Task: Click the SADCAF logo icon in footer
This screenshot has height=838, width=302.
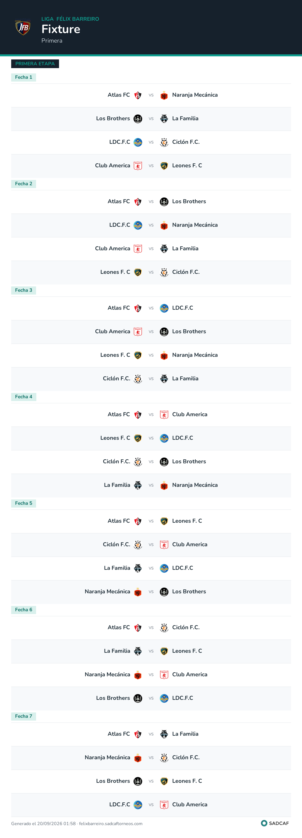Action: [x=264, y=823]
